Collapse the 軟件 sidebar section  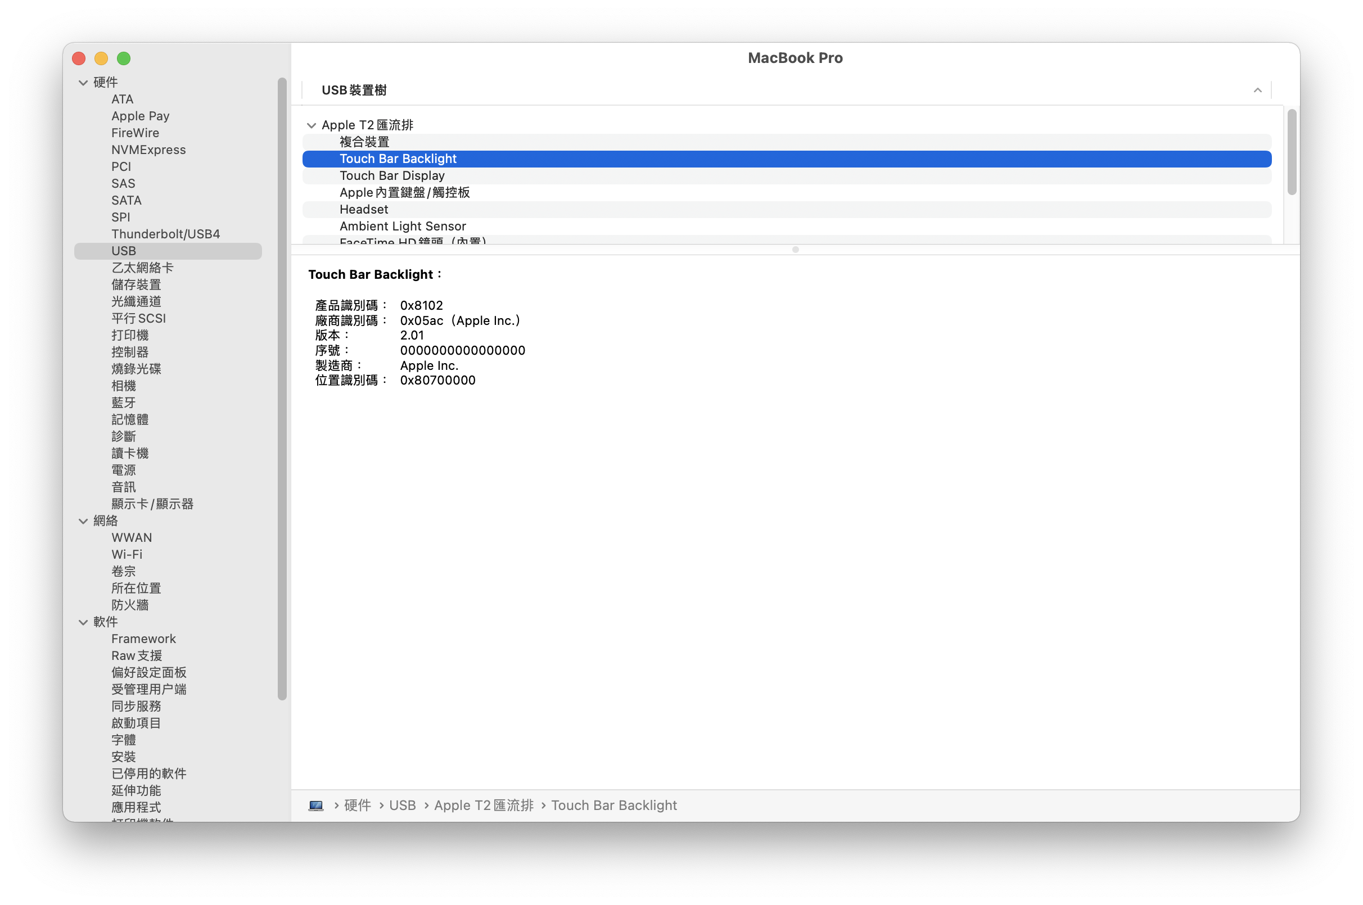[83, 622]
